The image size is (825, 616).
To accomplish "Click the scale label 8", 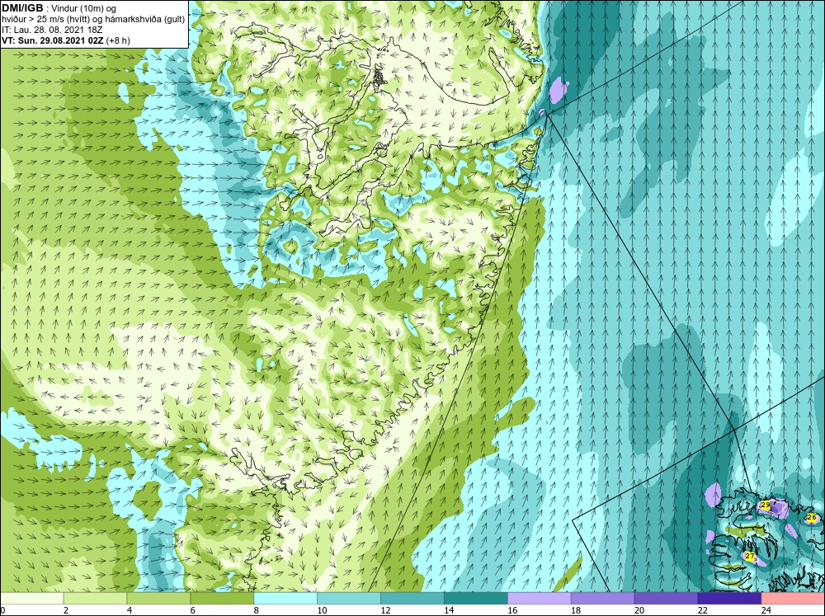I will point(257,610).
